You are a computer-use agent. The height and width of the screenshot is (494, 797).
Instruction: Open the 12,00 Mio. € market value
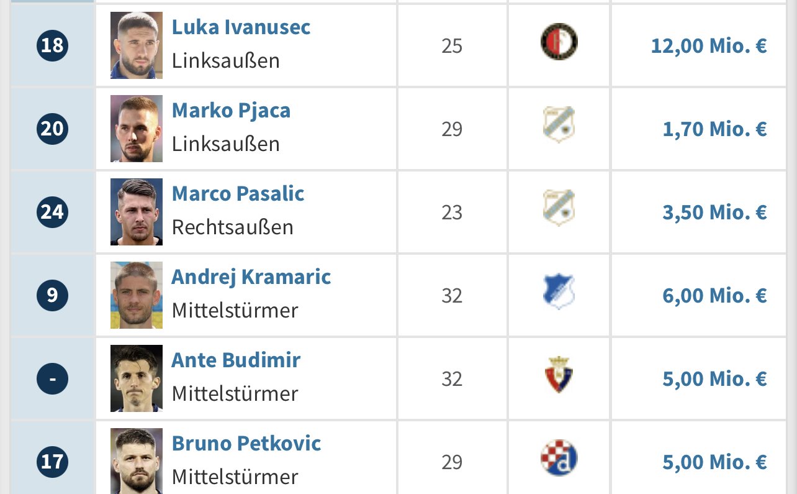click(x=709, y=46)
